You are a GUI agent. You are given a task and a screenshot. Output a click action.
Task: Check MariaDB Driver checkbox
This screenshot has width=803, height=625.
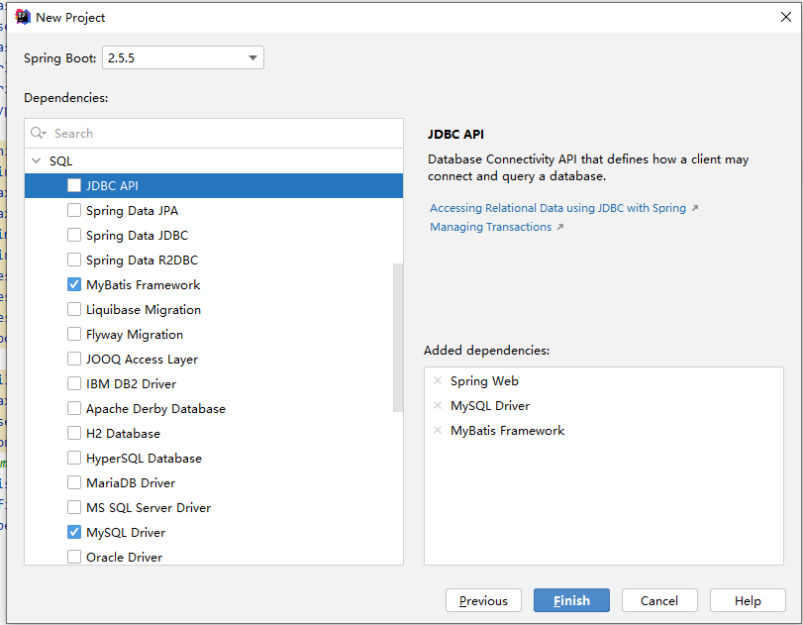click(x=74, y=482)
